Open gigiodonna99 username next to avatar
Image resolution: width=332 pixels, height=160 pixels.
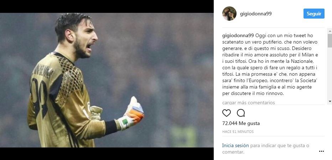click(x=256, y=14)
